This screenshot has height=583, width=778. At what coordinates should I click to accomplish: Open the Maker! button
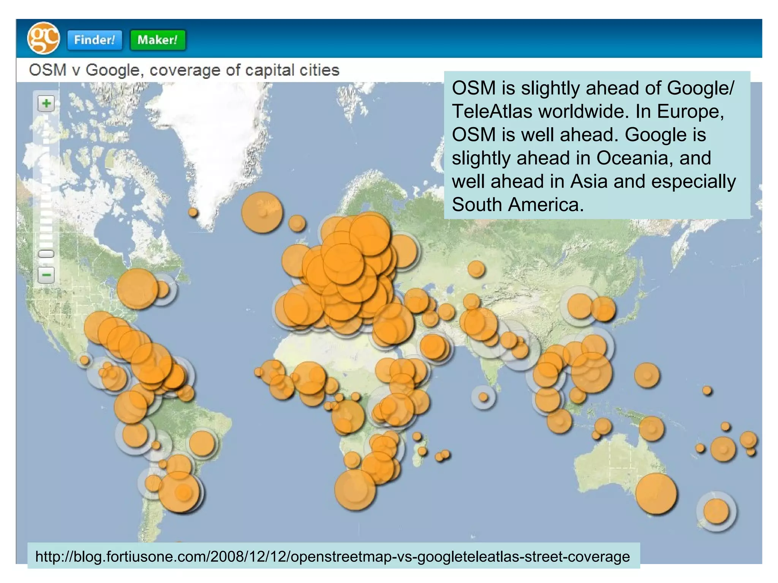(158, 40)
